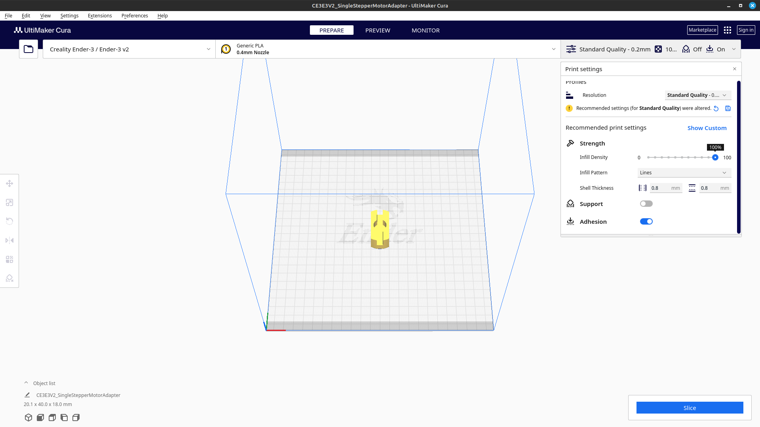Viewport: 760px width, 427px height.
Task: Open the printer selection dropdown
Action: [x=129, y=49]
